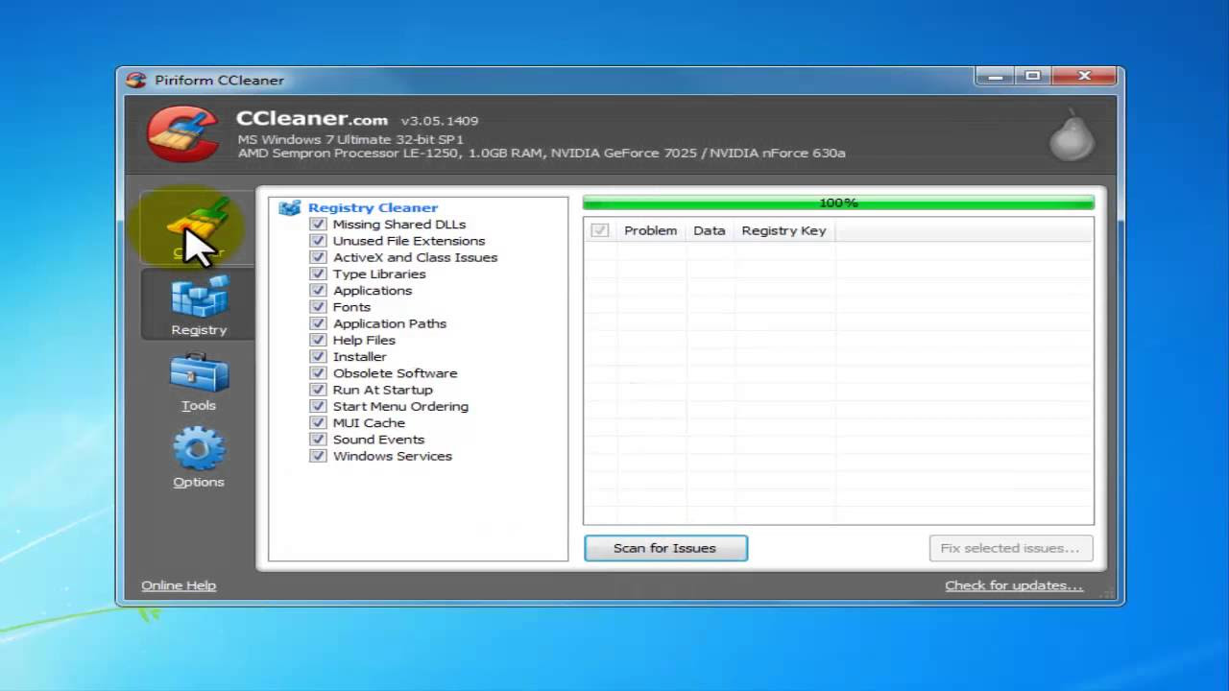
Task: Toggle Windows Services checkbox
Action: [x=318, y=456]
